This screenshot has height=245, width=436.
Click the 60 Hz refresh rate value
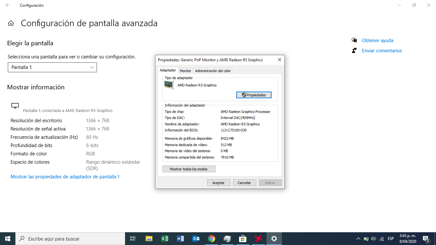tap(92, 137)
